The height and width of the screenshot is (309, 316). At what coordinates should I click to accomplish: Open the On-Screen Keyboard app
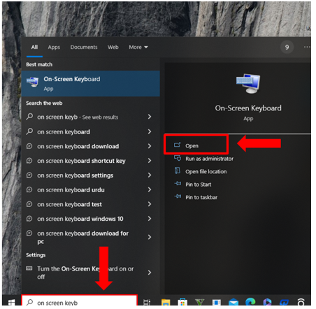coord(196,145)
